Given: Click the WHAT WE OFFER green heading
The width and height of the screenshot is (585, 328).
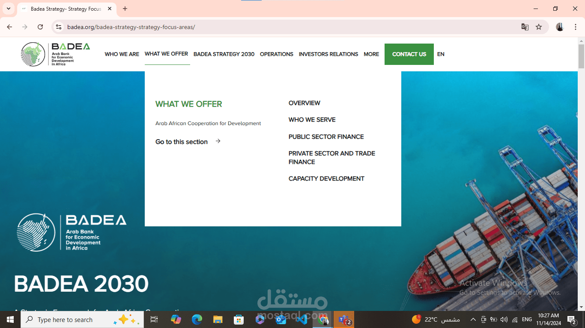Looking at the screenshot, I should [x=188, y=104].
